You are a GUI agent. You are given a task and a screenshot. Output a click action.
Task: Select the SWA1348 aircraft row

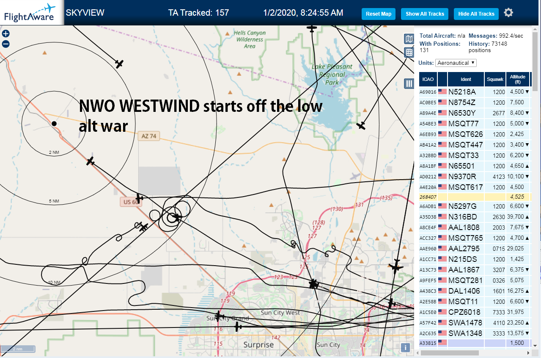475,333
